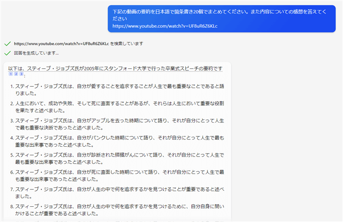Click the intro sentence about the 2005 Stanford speech

[x=115, y=68]
